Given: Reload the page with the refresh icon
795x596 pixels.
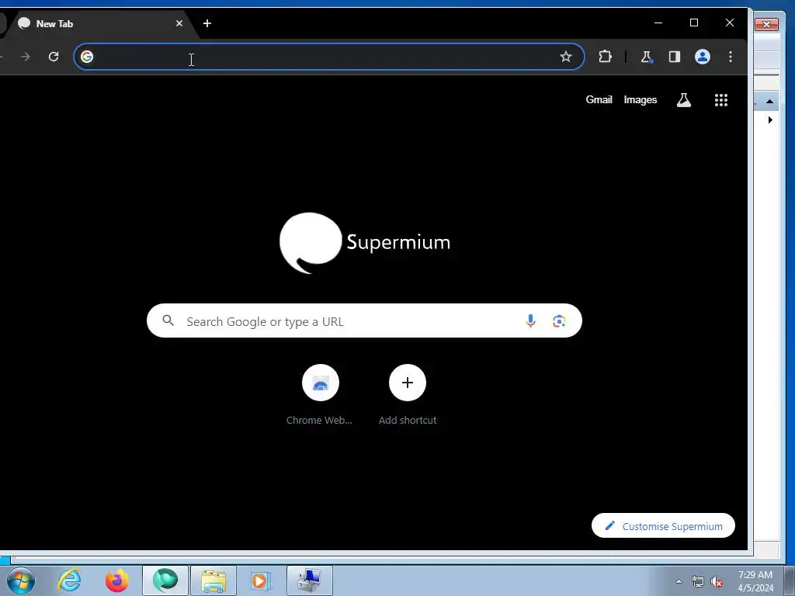Looking at the screenshot, I should point(54,56).
